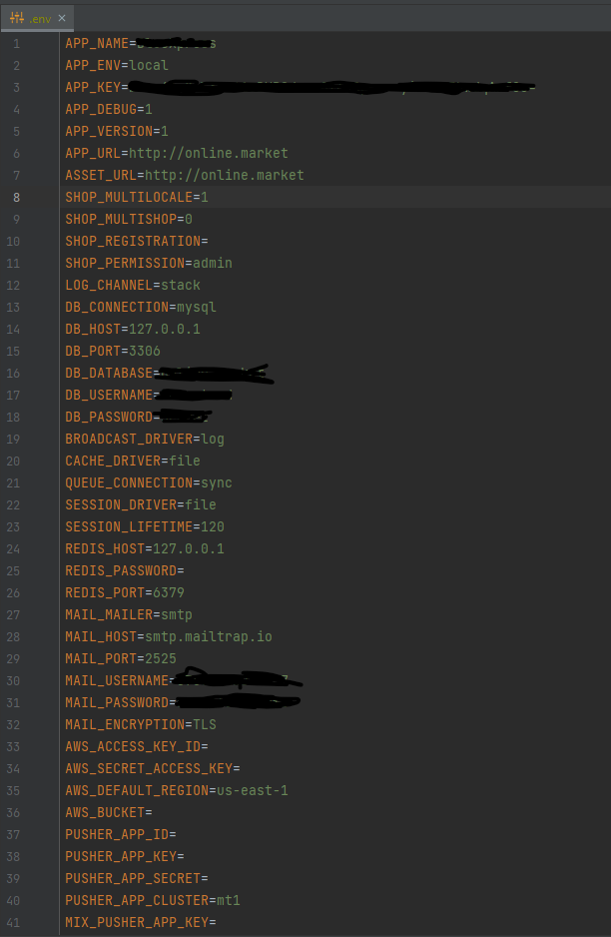Click the AWS_BUCKET= line

coord(109,813)
